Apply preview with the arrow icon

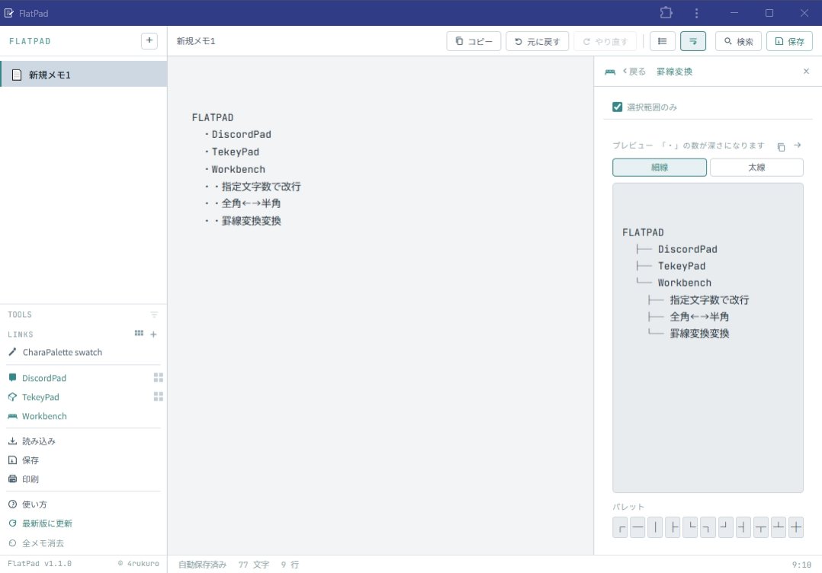coord(798,145)
